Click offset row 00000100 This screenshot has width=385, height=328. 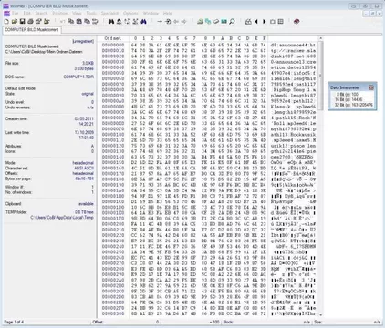[x=113, y=134]
